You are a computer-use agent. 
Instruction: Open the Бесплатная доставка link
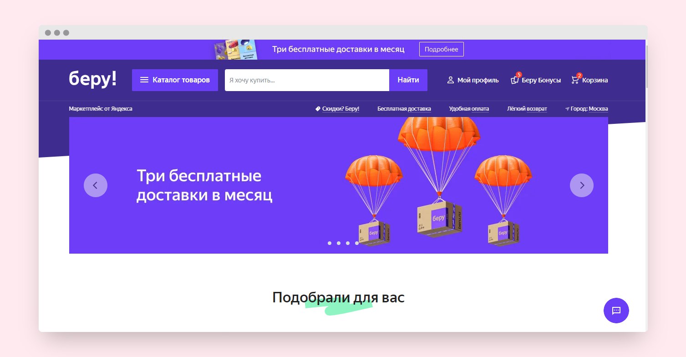[404, 109]
